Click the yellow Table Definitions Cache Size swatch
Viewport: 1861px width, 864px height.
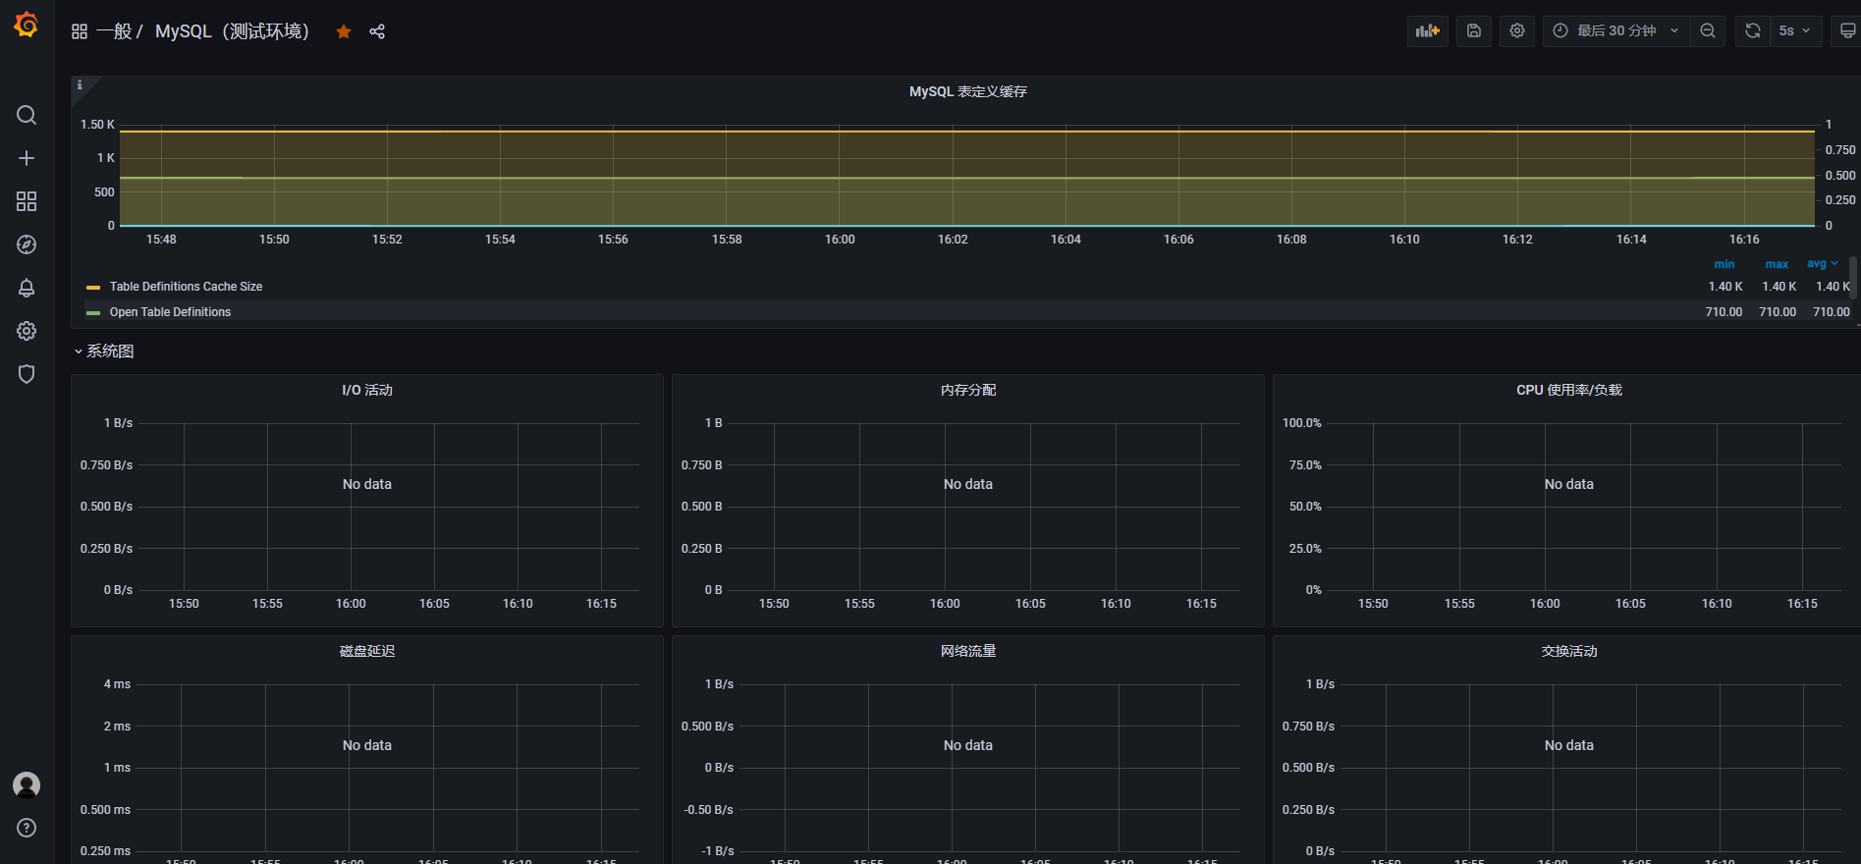[x=93, y=288]
